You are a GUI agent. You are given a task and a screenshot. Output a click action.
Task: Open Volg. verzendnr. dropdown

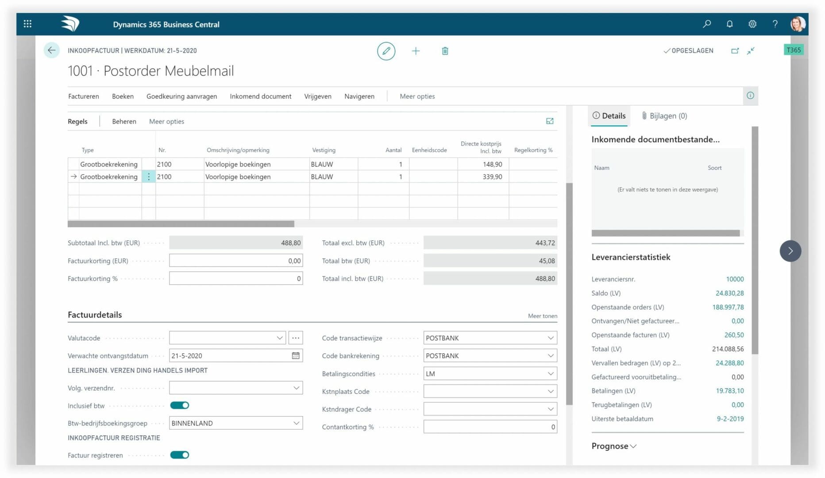pos(296,388)
